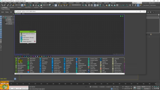Add the Material ID operator
This screenshot has width=160, height=90.
click(104, 59)
